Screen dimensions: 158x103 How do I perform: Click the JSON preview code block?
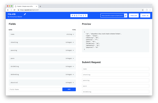(115, 40)
